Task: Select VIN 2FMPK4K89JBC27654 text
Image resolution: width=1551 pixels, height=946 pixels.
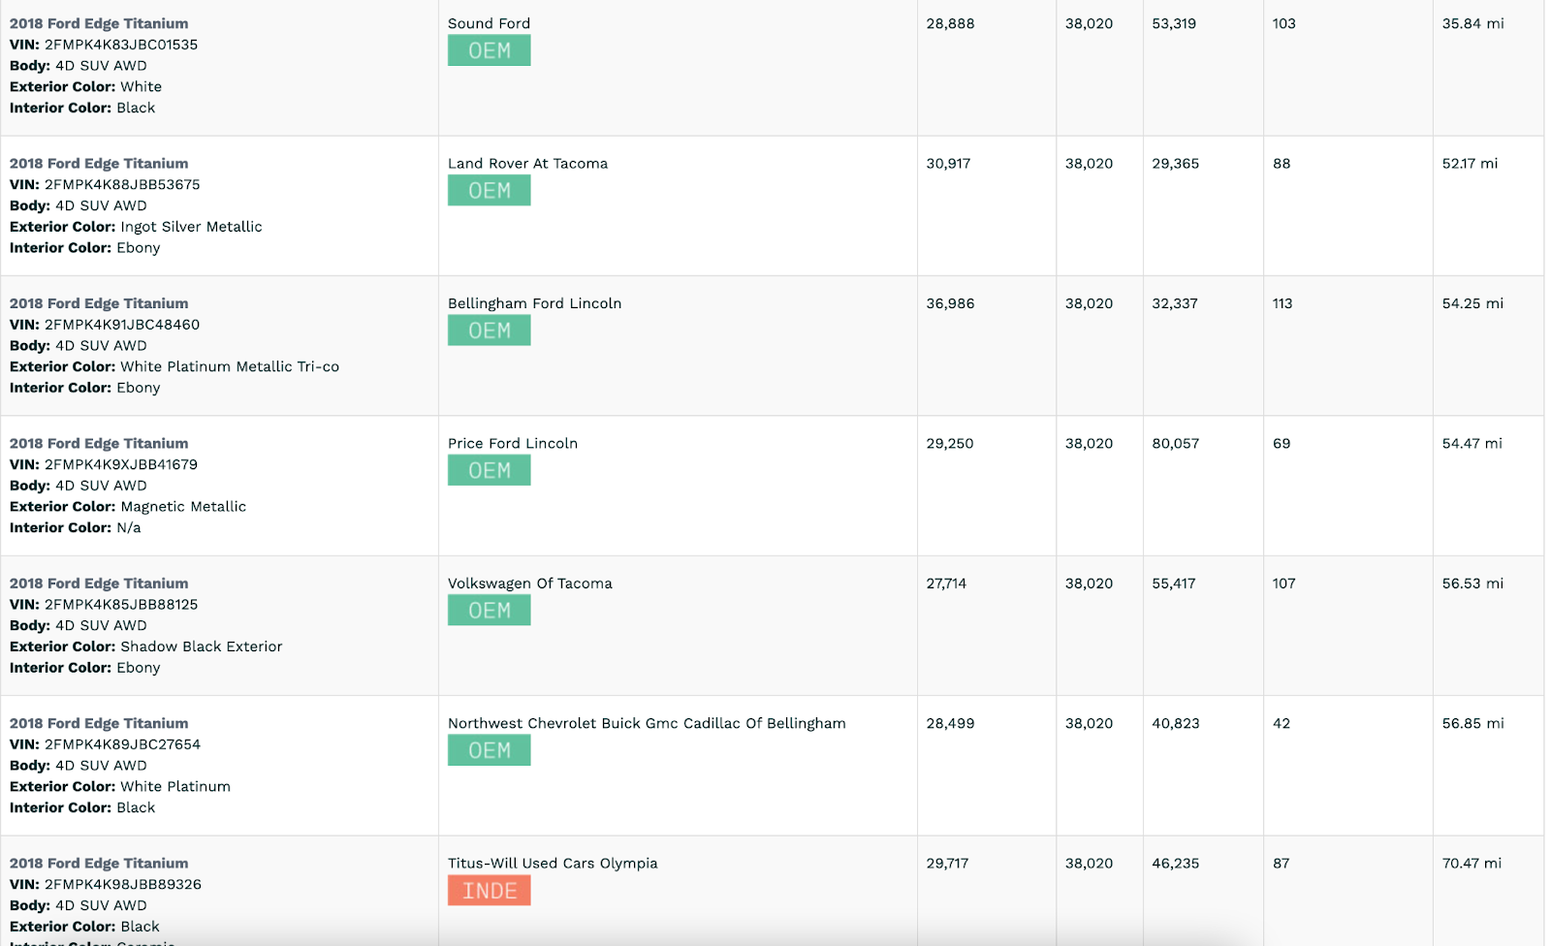Action: pos(122,744)
